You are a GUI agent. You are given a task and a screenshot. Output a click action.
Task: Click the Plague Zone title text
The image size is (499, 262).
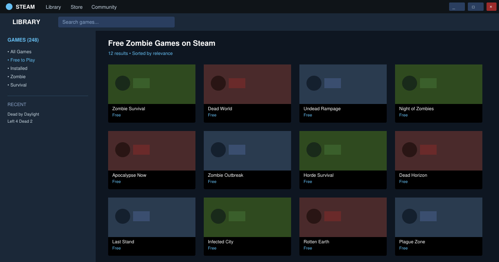(412, 242)
